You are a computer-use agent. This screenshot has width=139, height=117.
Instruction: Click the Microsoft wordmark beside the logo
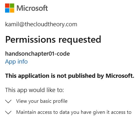tap(32, 8)
